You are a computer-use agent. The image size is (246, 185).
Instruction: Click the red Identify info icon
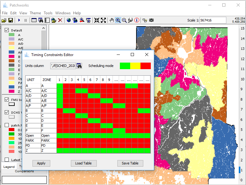137,20
